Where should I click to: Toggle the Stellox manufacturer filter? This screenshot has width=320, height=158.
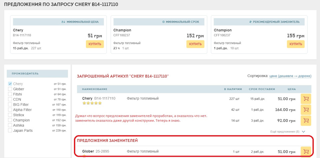[x=10, y=115]
